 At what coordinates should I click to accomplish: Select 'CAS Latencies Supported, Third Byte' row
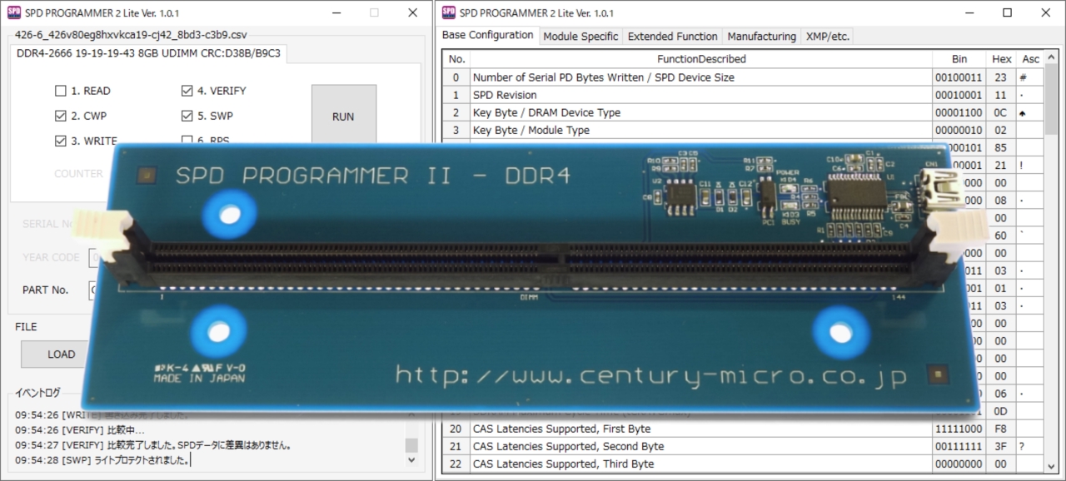tap(701, 464)
